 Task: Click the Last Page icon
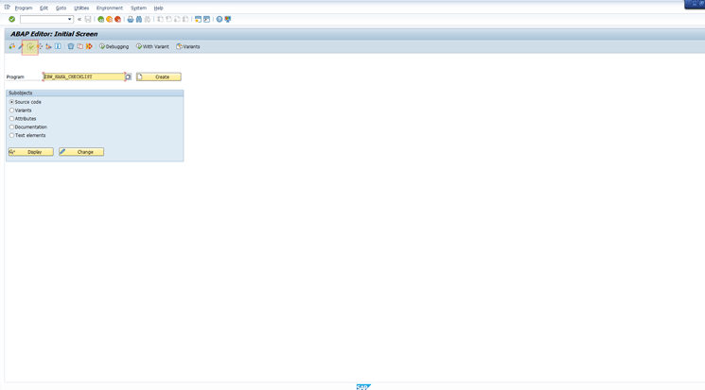click(185, 19)
